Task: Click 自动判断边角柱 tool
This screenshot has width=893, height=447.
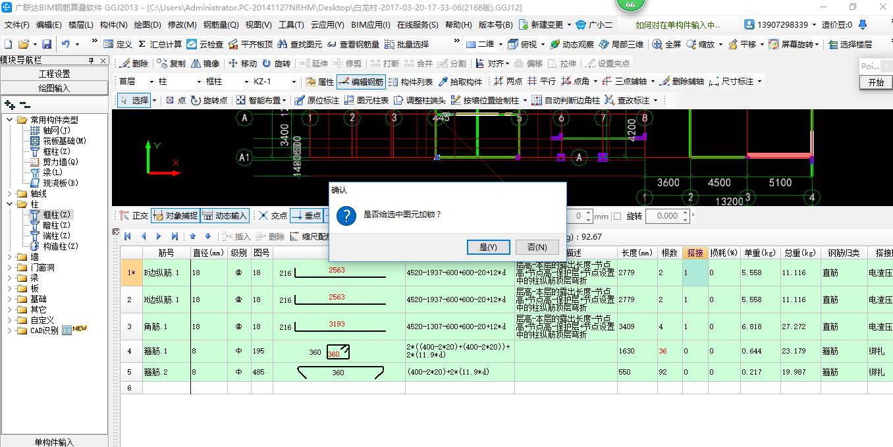Action: tap(566, 100)
